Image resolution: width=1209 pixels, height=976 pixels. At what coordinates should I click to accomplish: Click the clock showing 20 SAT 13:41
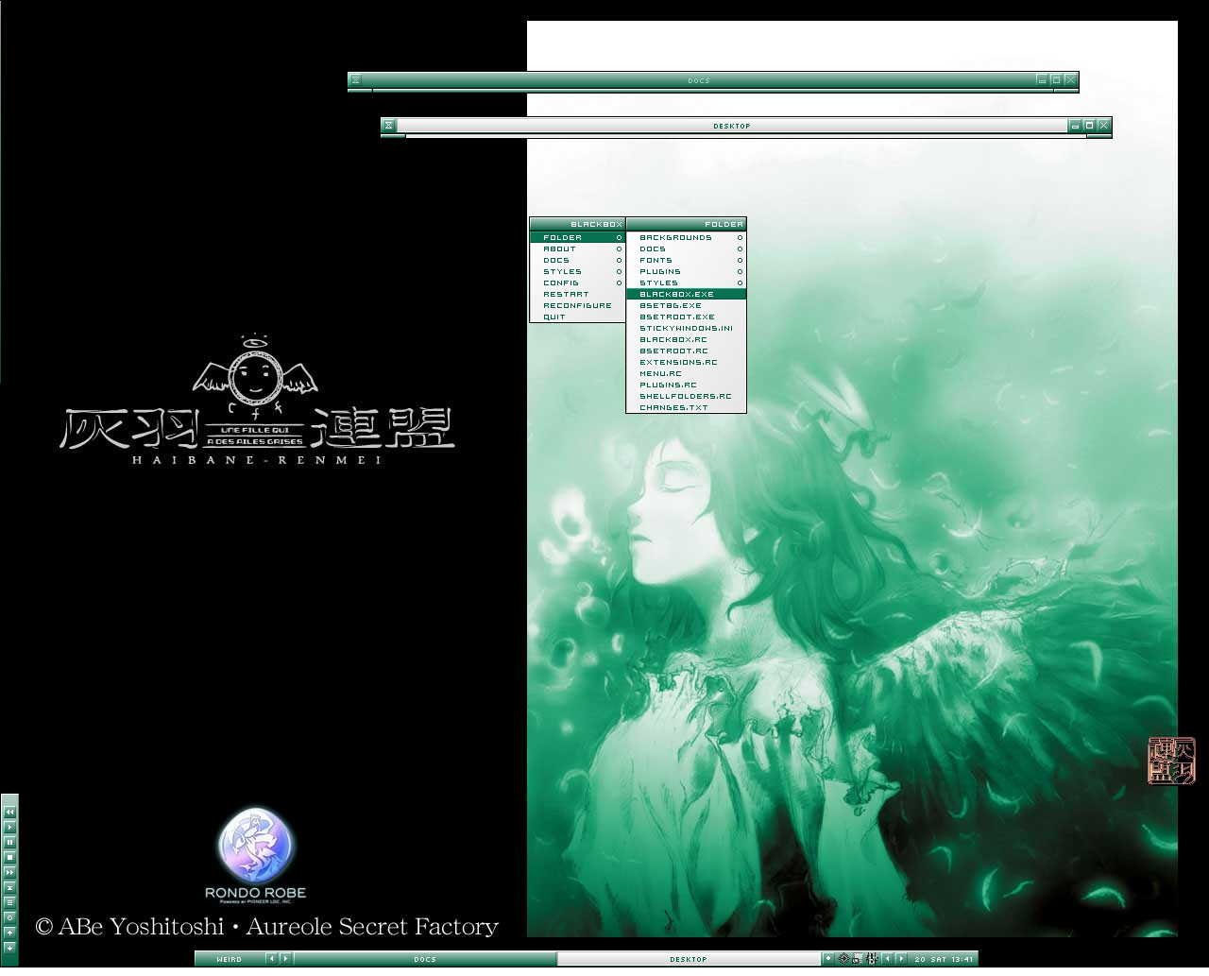[x=944, y=959]
